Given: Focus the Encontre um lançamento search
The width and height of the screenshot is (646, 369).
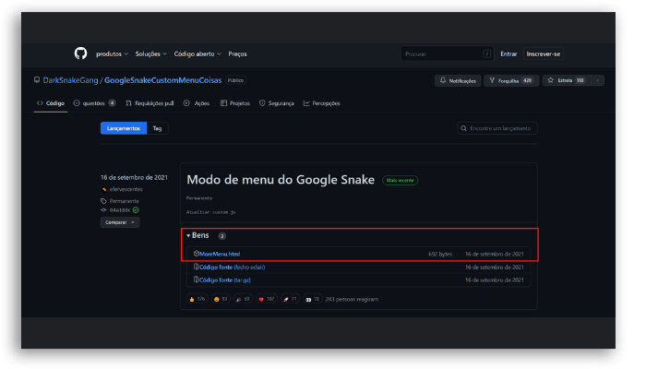Looking at the screenshot, I should (496, 128).
